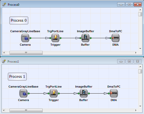144x114 pixels.
Task: Select the TrgPortLine Trigger icon in Process0
Action: 55,38
